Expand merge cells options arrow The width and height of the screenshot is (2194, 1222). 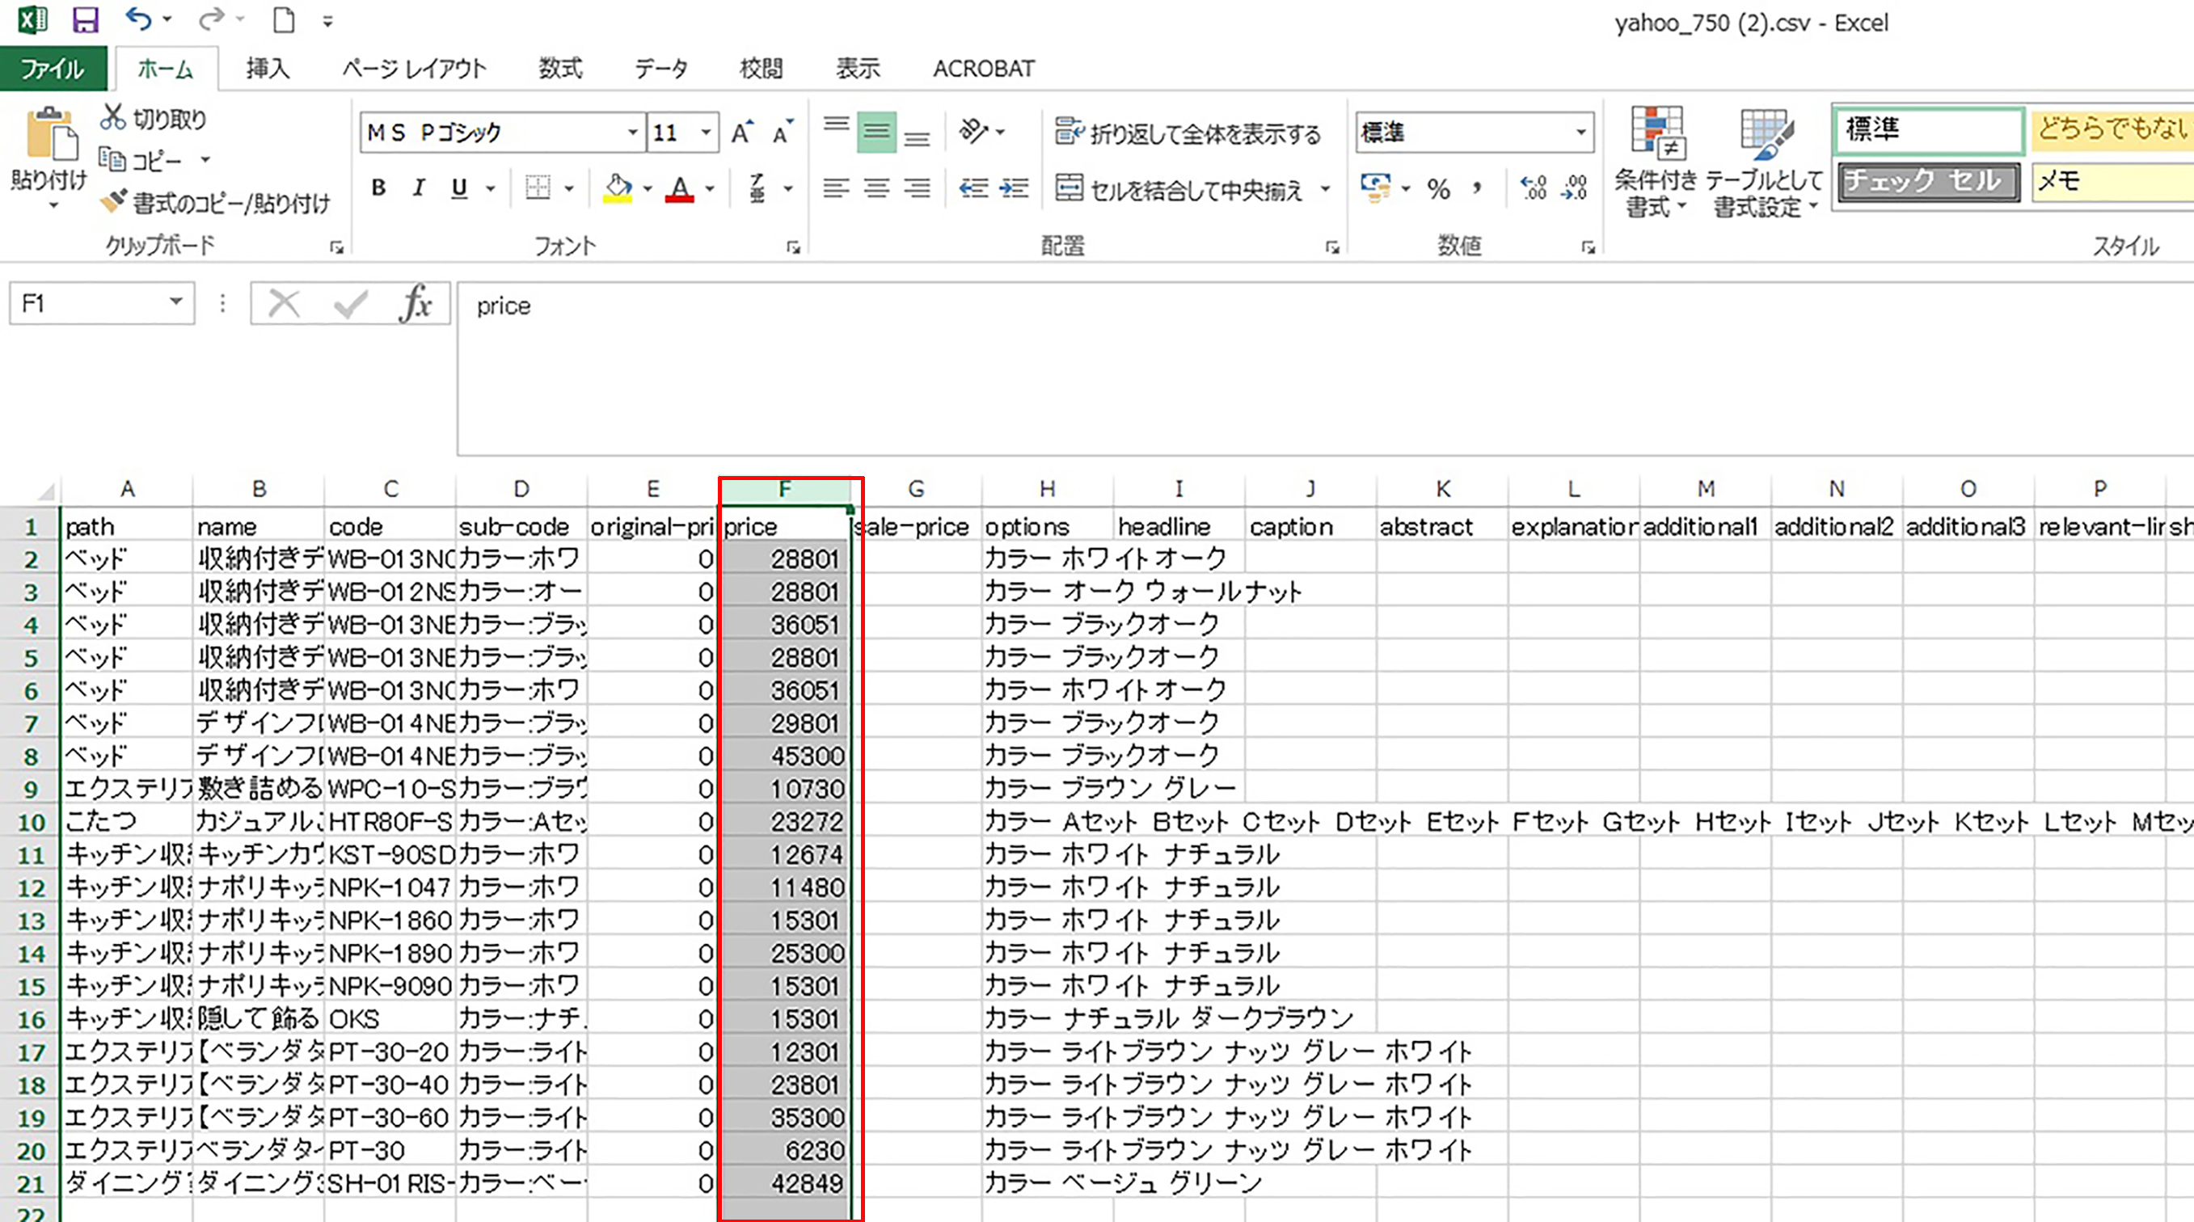pos(1325,189)
